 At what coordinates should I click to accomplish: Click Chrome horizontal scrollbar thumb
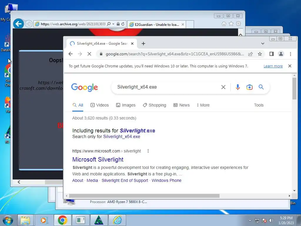coord(144,196)
